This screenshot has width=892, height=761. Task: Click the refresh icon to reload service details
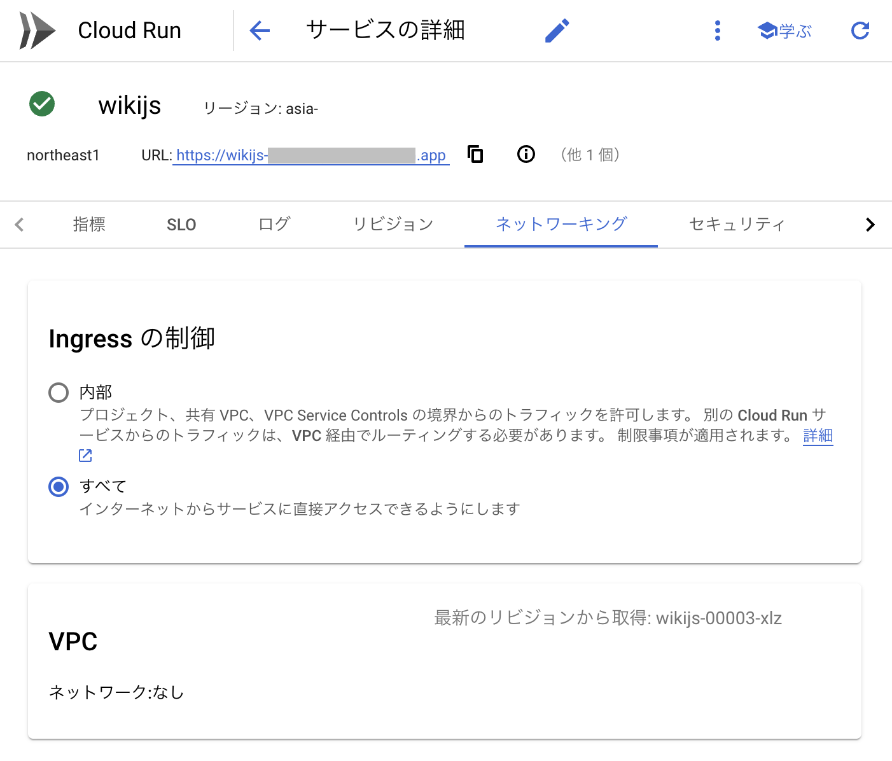tap(860, 30)
